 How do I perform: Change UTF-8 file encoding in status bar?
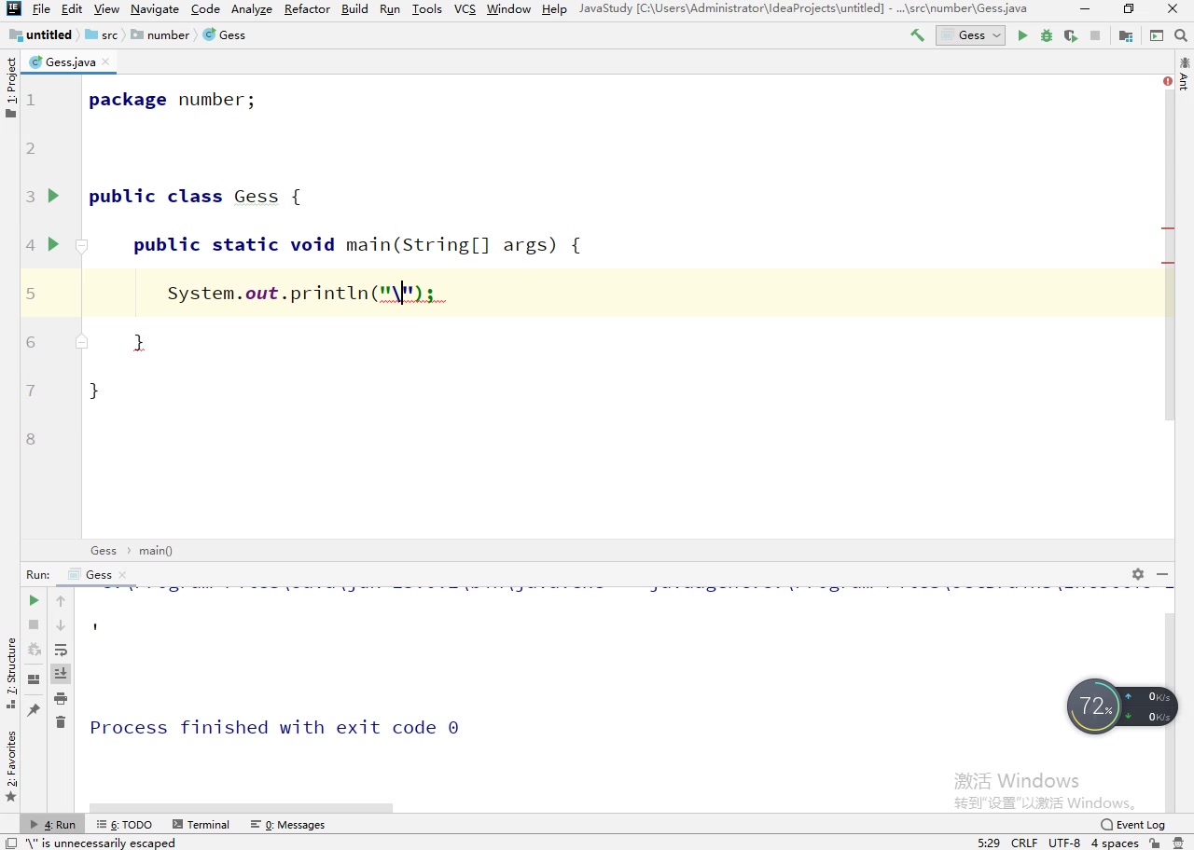pos(1064,843)
